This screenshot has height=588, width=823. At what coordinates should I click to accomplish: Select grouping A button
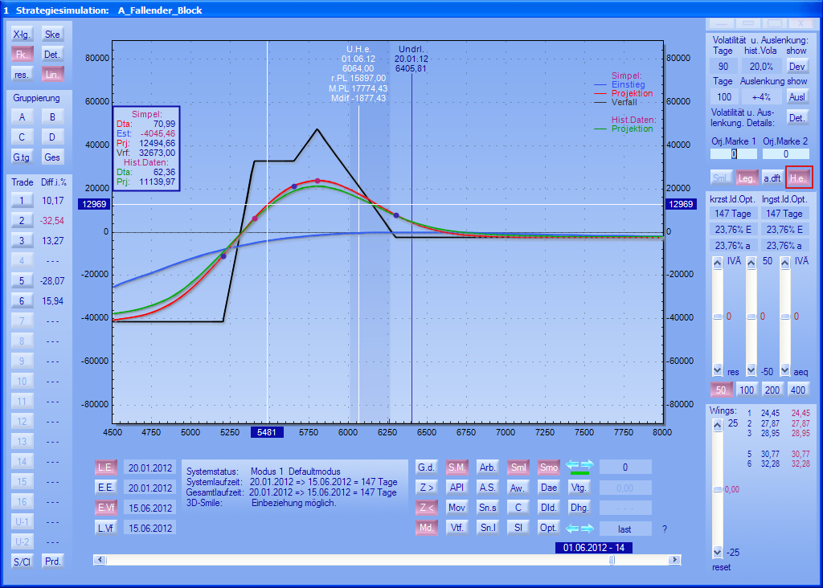pyautogui.click(x=22, y=116)
